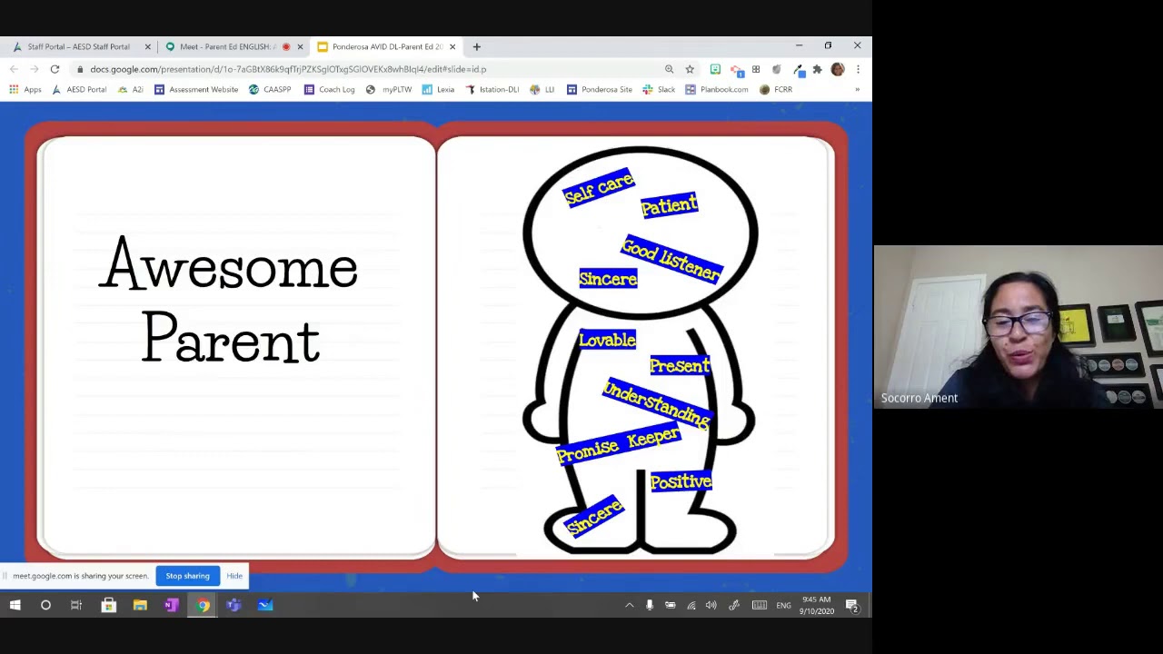The height and width of the screenshot is (654, 1163).
Task: Select the Ponderosa AVID DL-Parent Ed tab
Action: click(x=387, y=46)
